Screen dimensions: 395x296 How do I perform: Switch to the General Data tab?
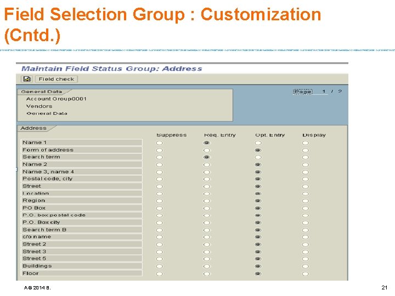pos(42,92)
